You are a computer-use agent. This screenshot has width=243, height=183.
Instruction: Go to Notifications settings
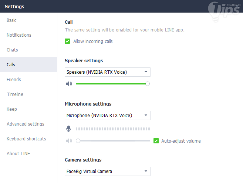(28, 35)
